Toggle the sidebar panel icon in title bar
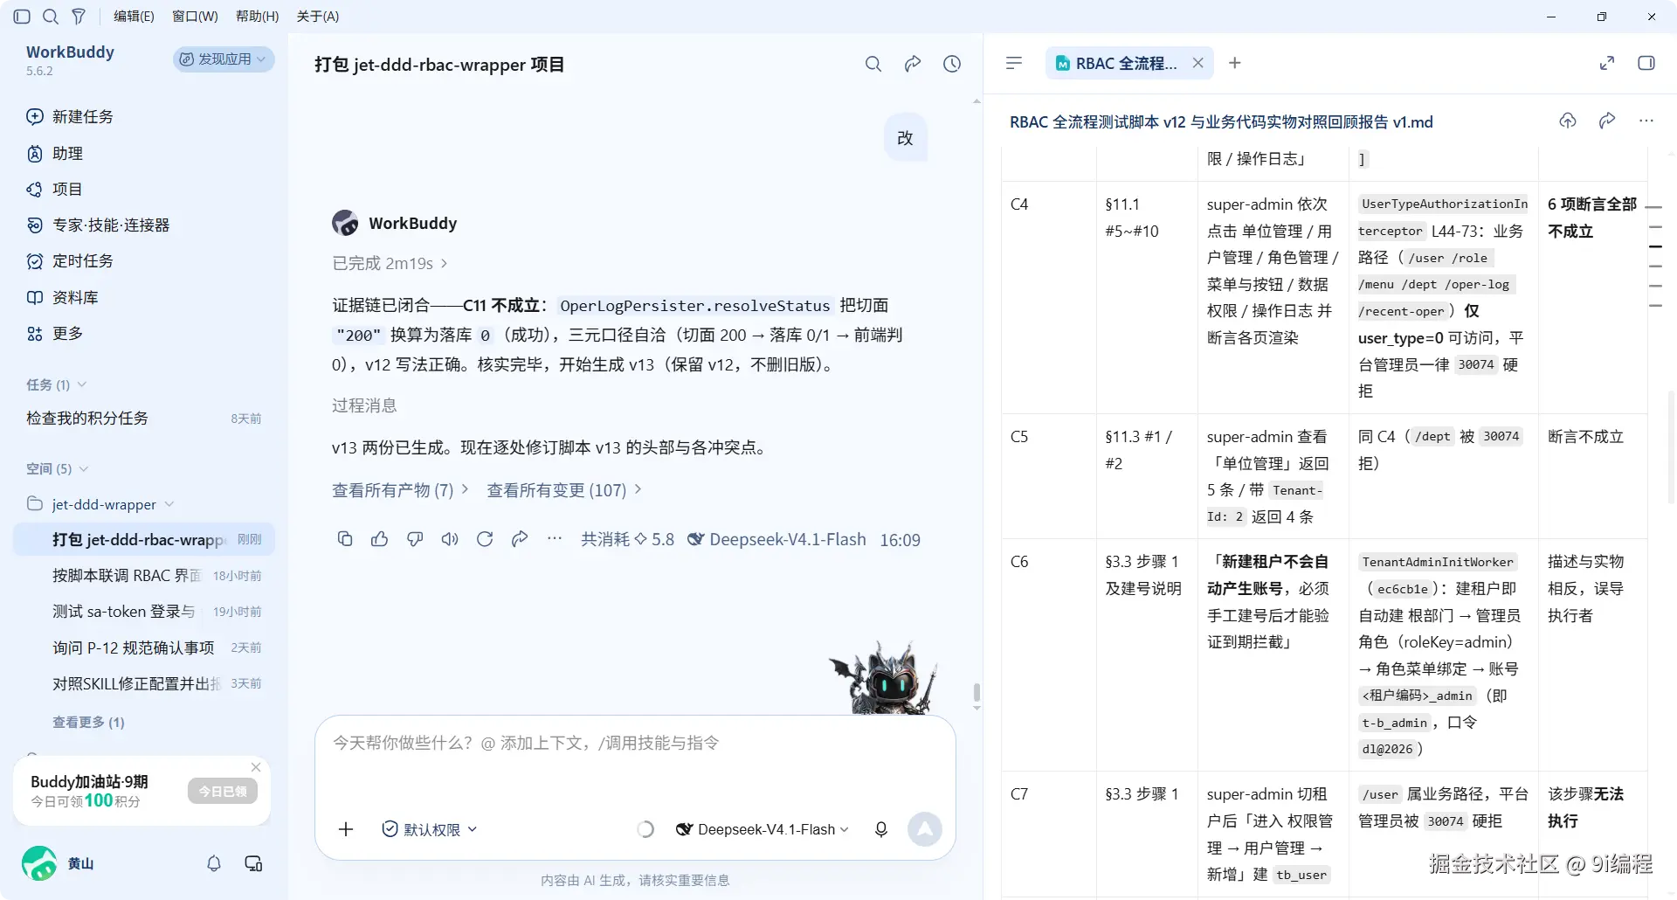Screen dimensions: 1677x900 coord(23,17)
